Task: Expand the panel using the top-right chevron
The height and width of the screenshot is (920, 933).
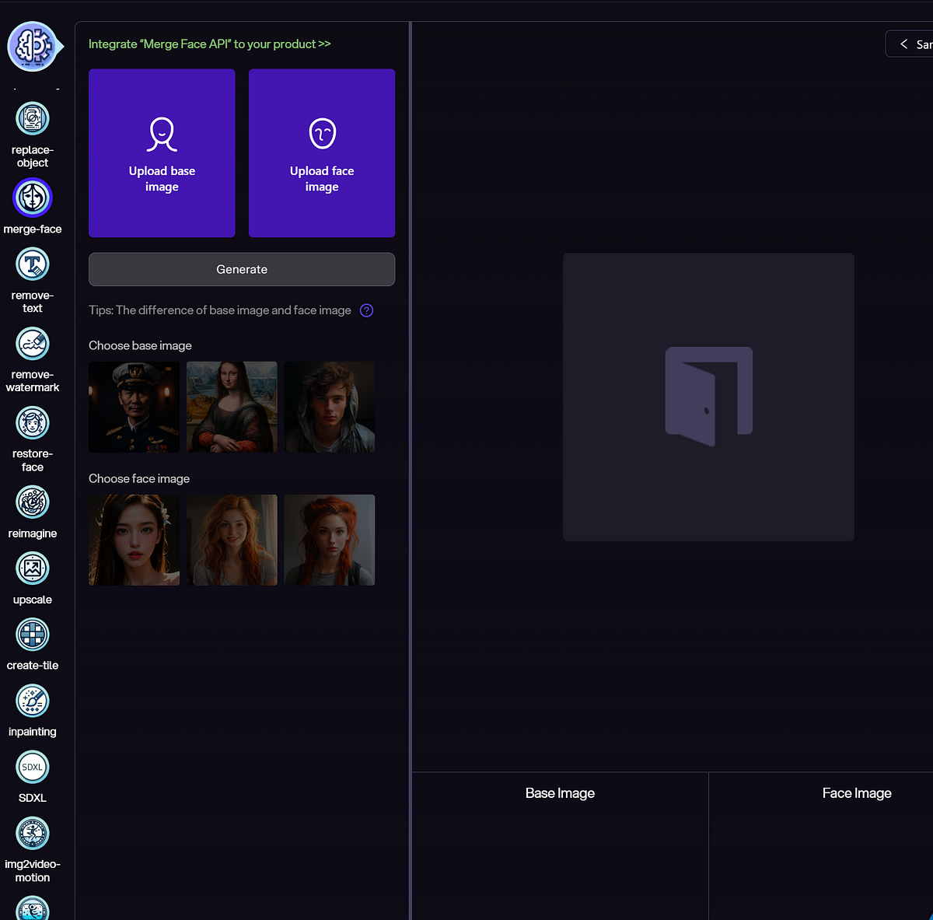Action: [903, 44]
